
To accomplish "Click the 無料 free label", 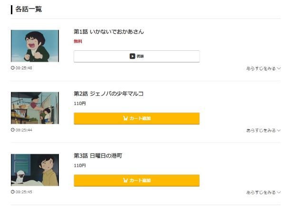I will point(78,41).
